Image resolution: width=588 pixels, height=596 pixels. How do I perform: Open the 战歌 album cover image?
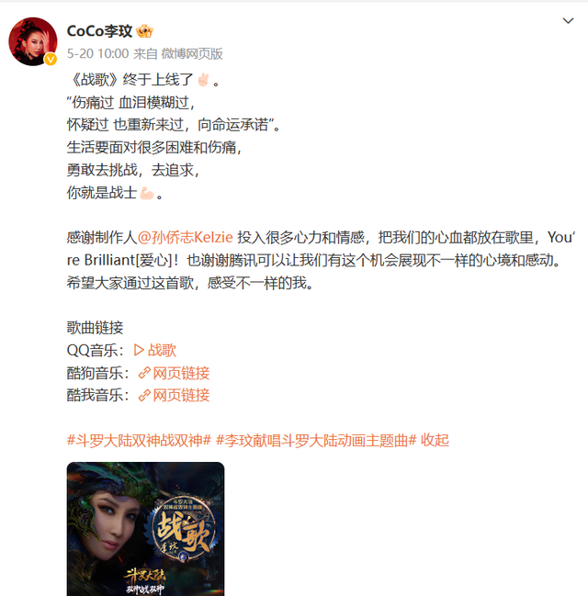(x=146, y=529)
